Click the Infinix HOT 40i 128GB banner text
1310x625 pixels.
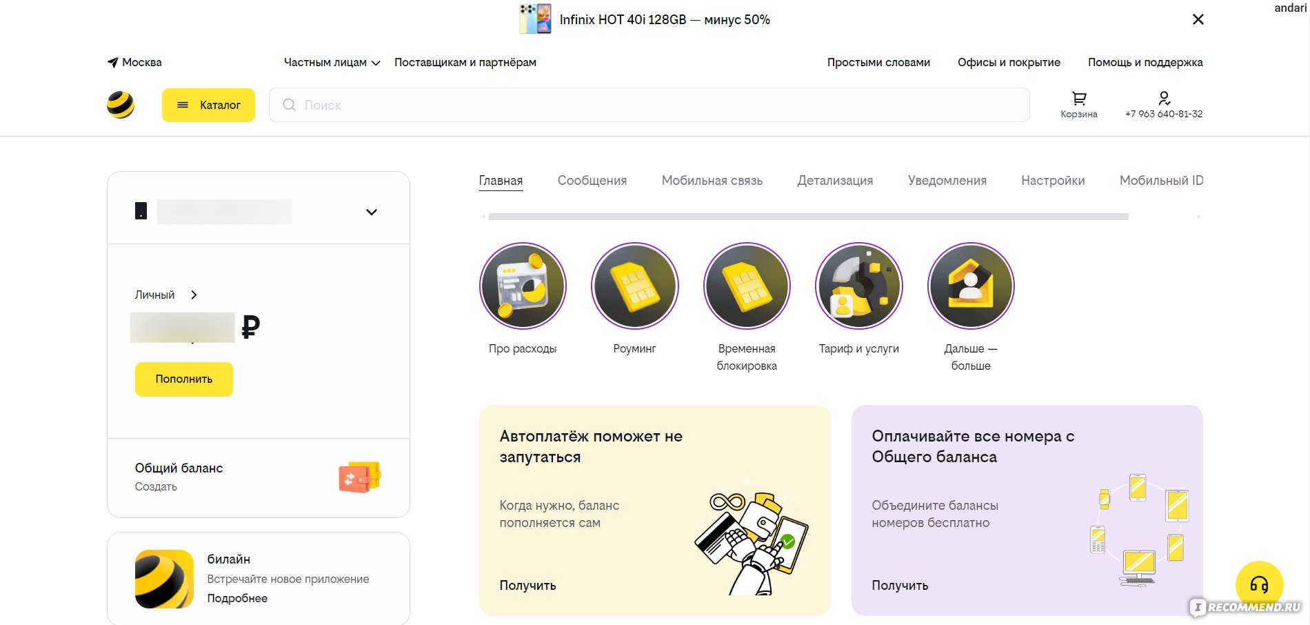pyautogui.click(x=665, y=19)
